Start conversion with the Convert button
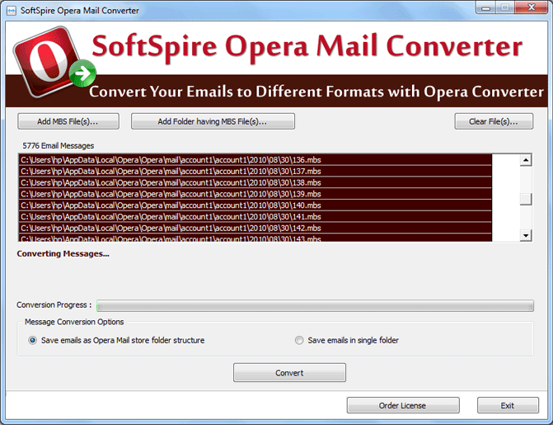553x425 pixels. click(289, 373)
